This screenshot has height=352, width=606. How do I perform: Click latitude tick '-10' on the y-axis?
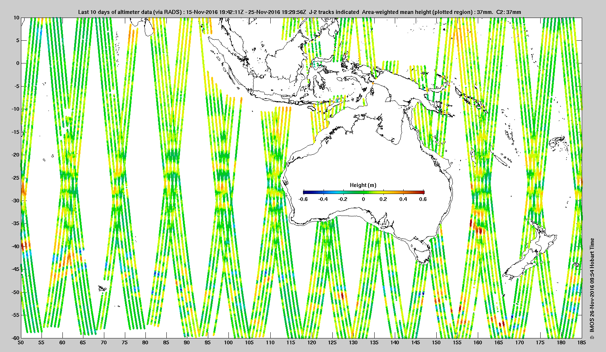pyautogui.click(x=15, y=109)
